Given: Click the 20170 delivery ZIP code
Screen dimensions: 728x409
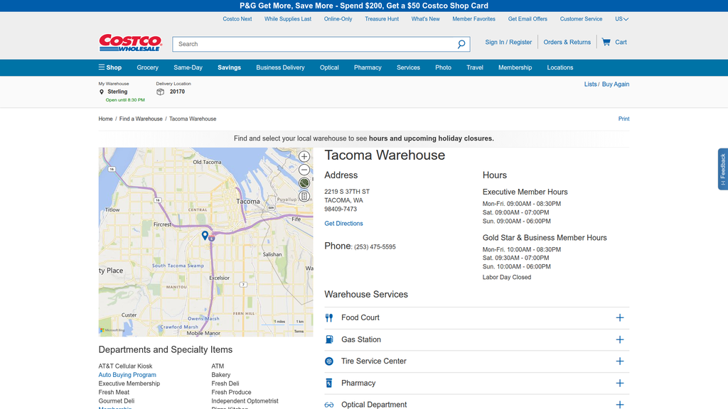Looking at the screenshot, I should tap(177, 92).
